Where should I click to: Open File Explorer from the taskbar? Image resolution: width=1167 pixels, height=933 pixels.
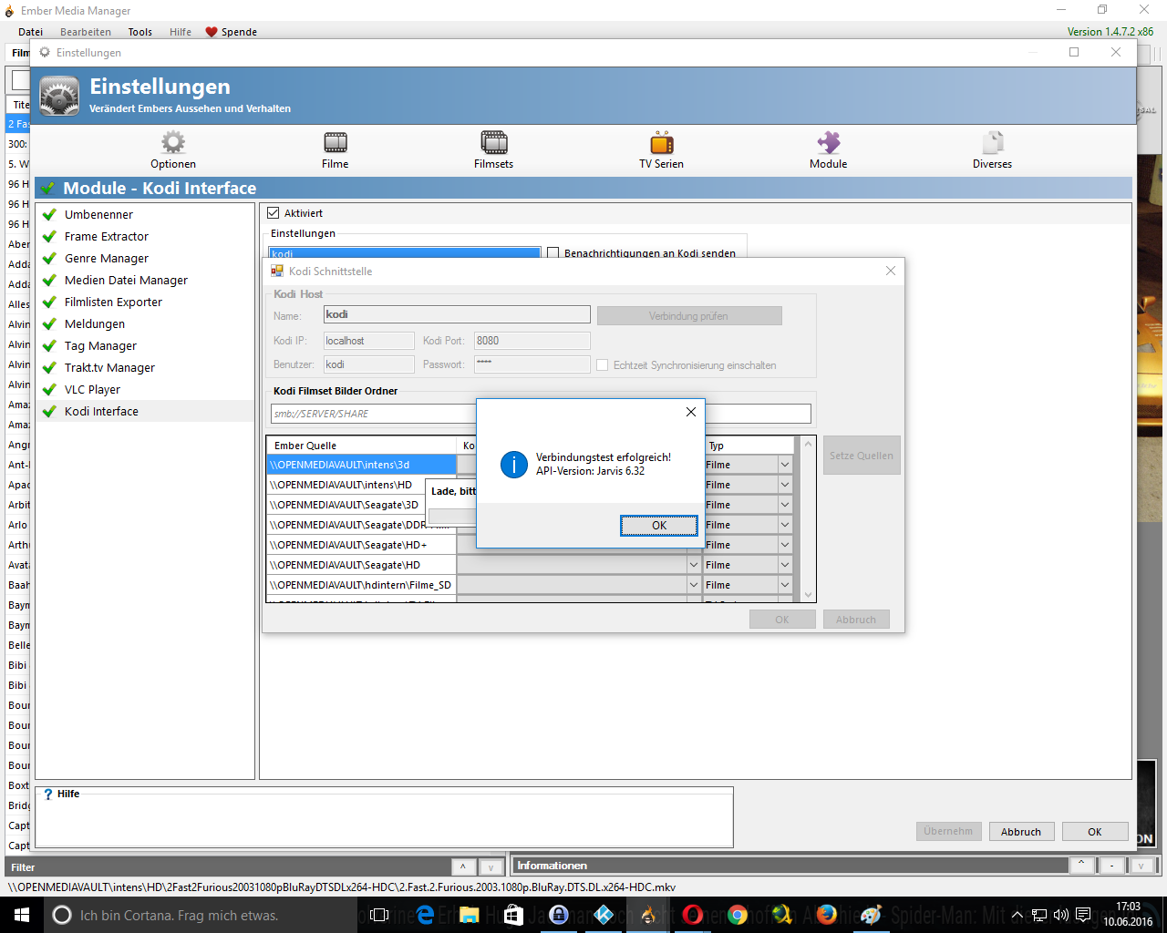click(x=470, y=915)
